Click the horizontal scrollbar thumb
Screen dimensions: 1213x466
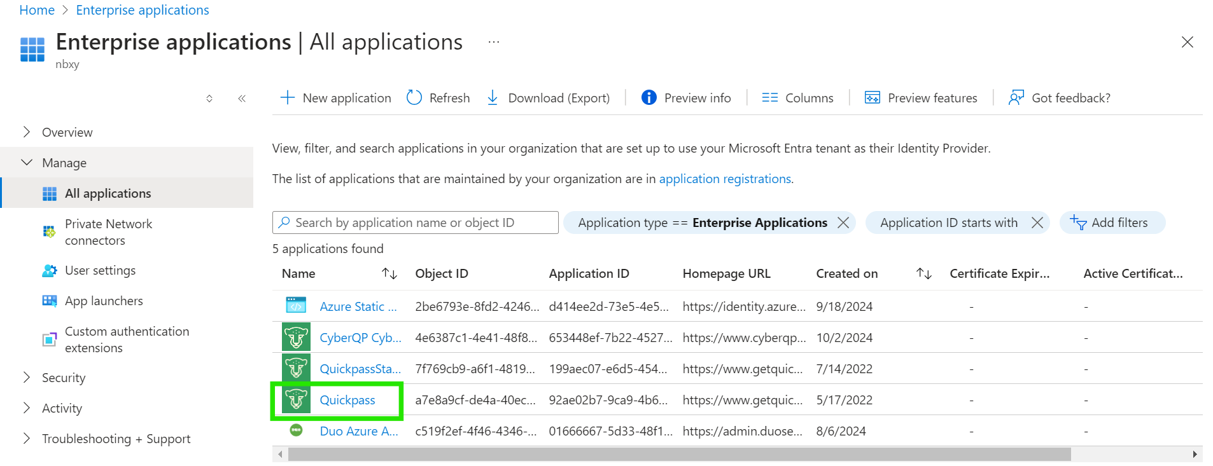[x=679, y=455]
